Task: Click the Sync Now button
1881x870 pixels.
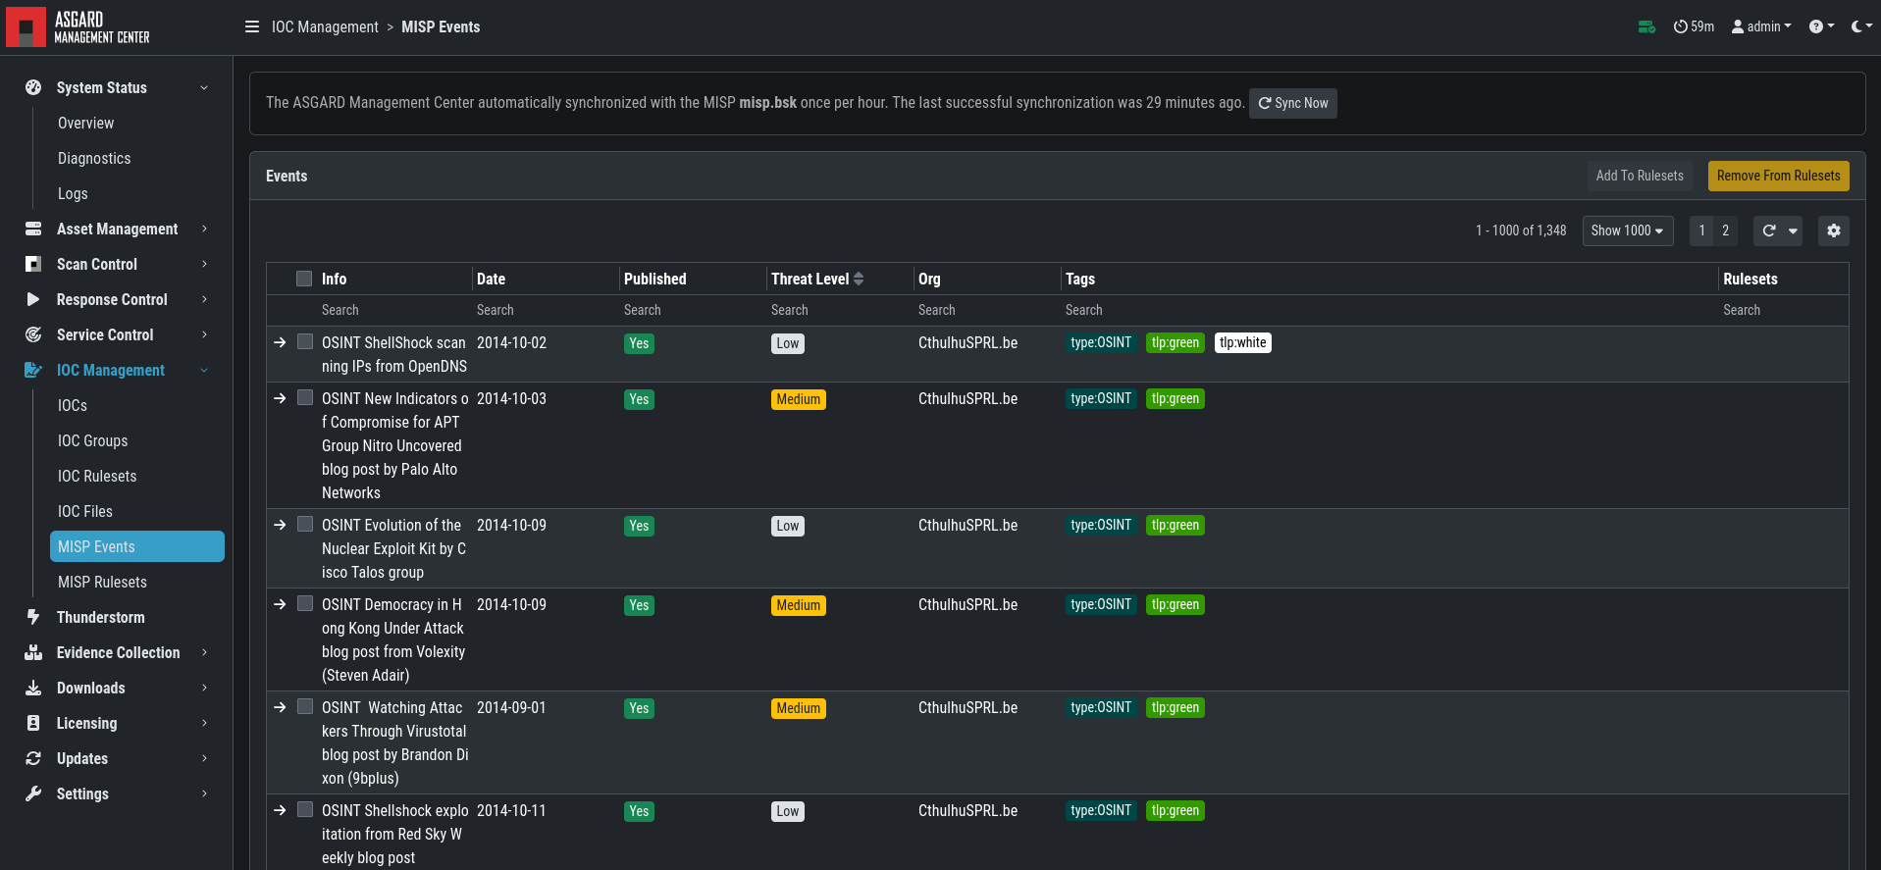Action: (x=1292, y=103)
